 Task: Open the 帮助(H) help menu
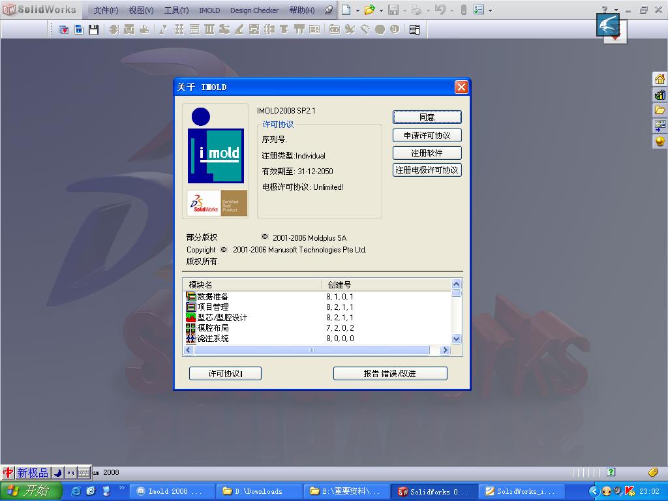tap(301, 10)
